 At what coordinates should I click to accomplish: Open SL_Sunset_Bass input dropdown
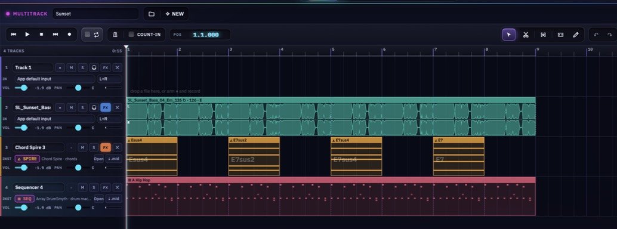click(55, 119)
